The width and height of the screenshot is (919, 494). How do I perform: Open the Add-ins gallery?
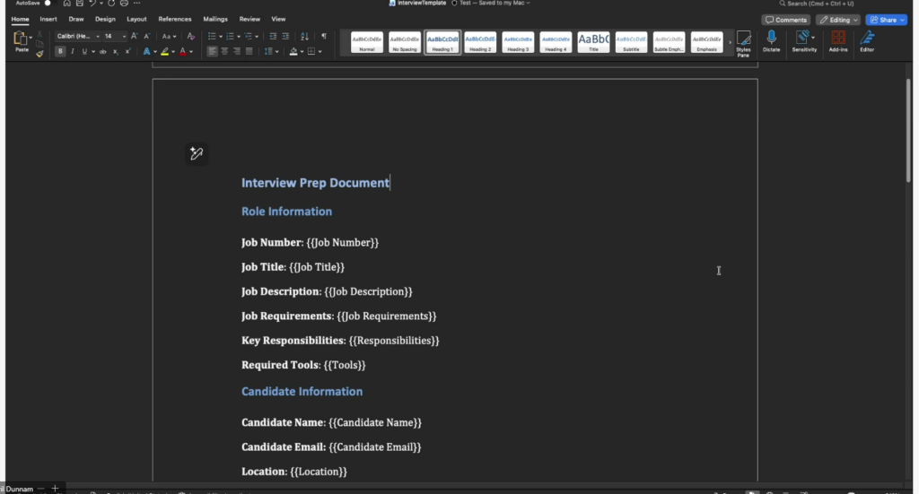tap(838, 41)
